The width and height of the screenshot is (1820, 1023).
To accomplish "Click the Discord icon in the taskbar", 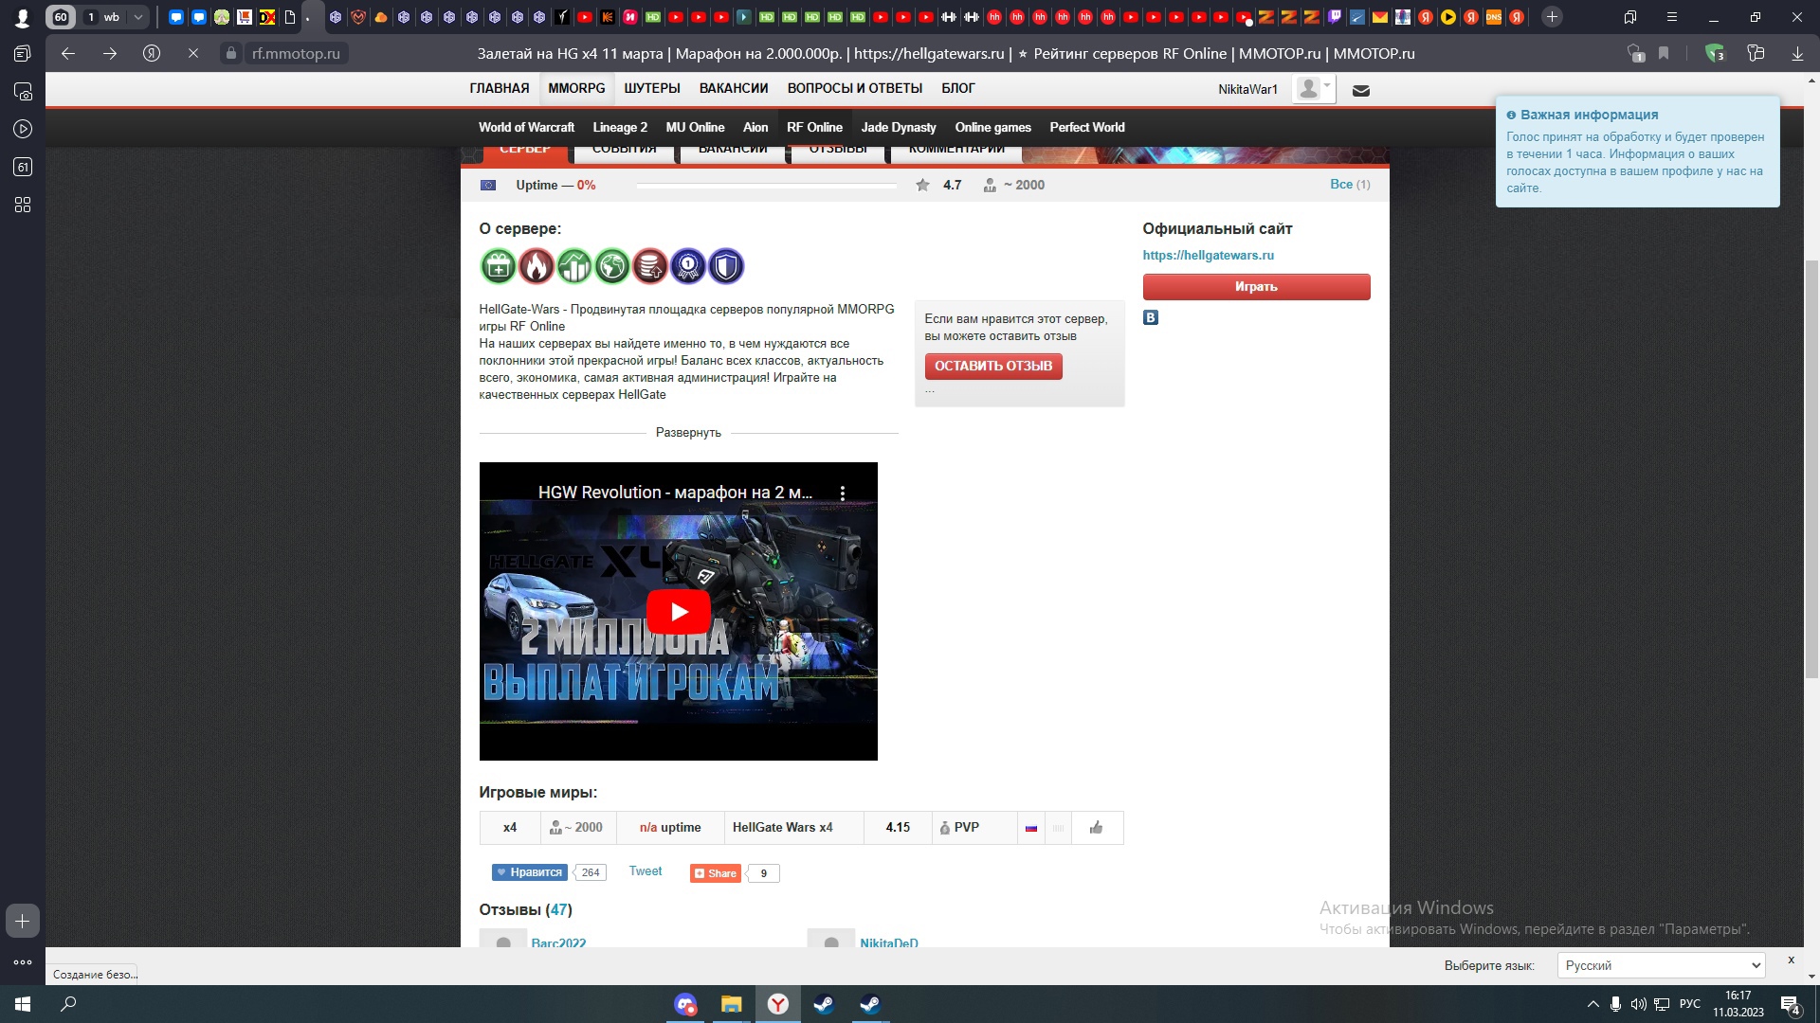I will point(685,1004).
